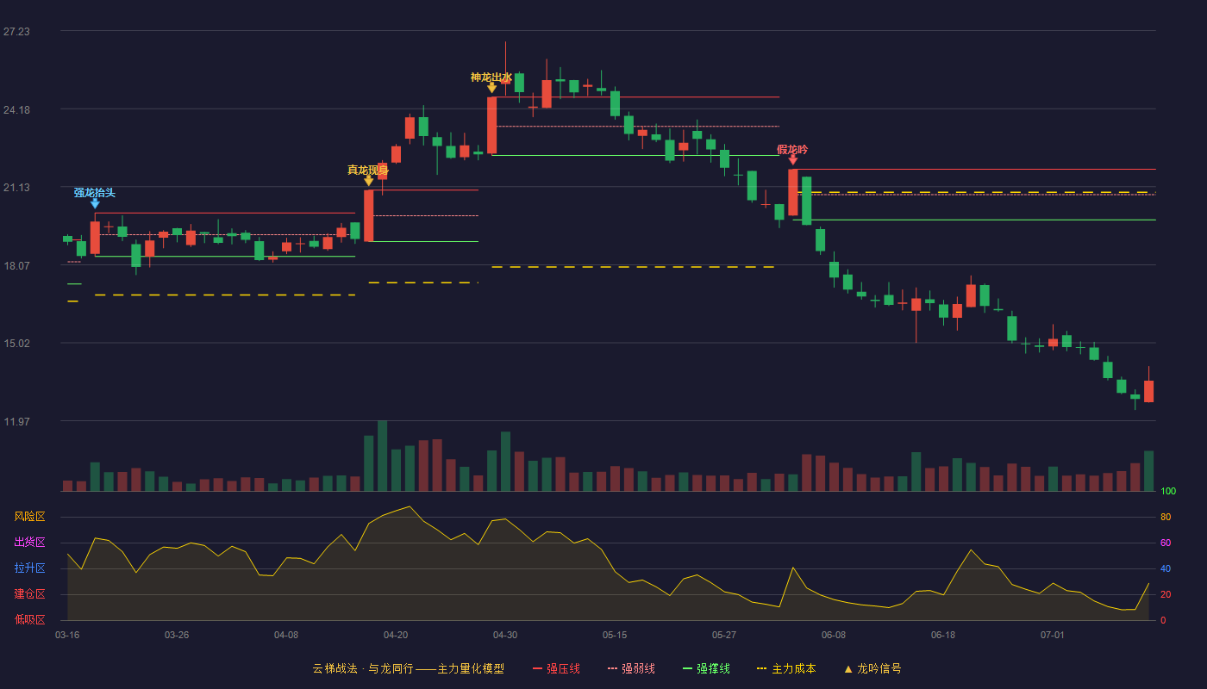Toggle the 强弱线 legend entry
This screenshot has width=1207, height=689.
point(631,668)
